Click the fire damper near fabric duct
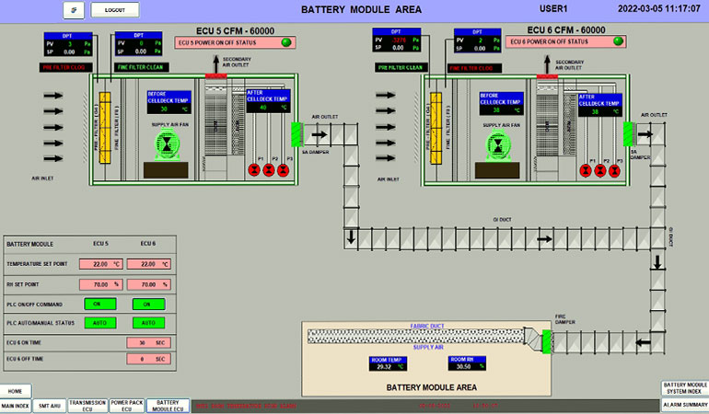The width and height of the screenshot is (709, 414). [547, 341]
